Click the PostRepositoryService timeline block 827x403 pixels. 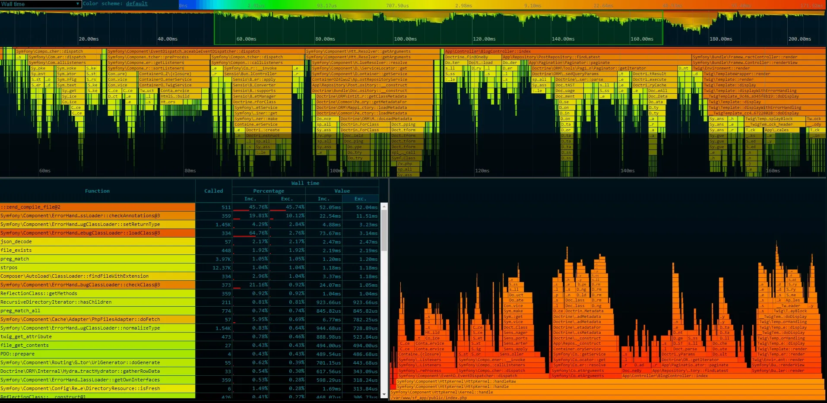click(372, 79)
